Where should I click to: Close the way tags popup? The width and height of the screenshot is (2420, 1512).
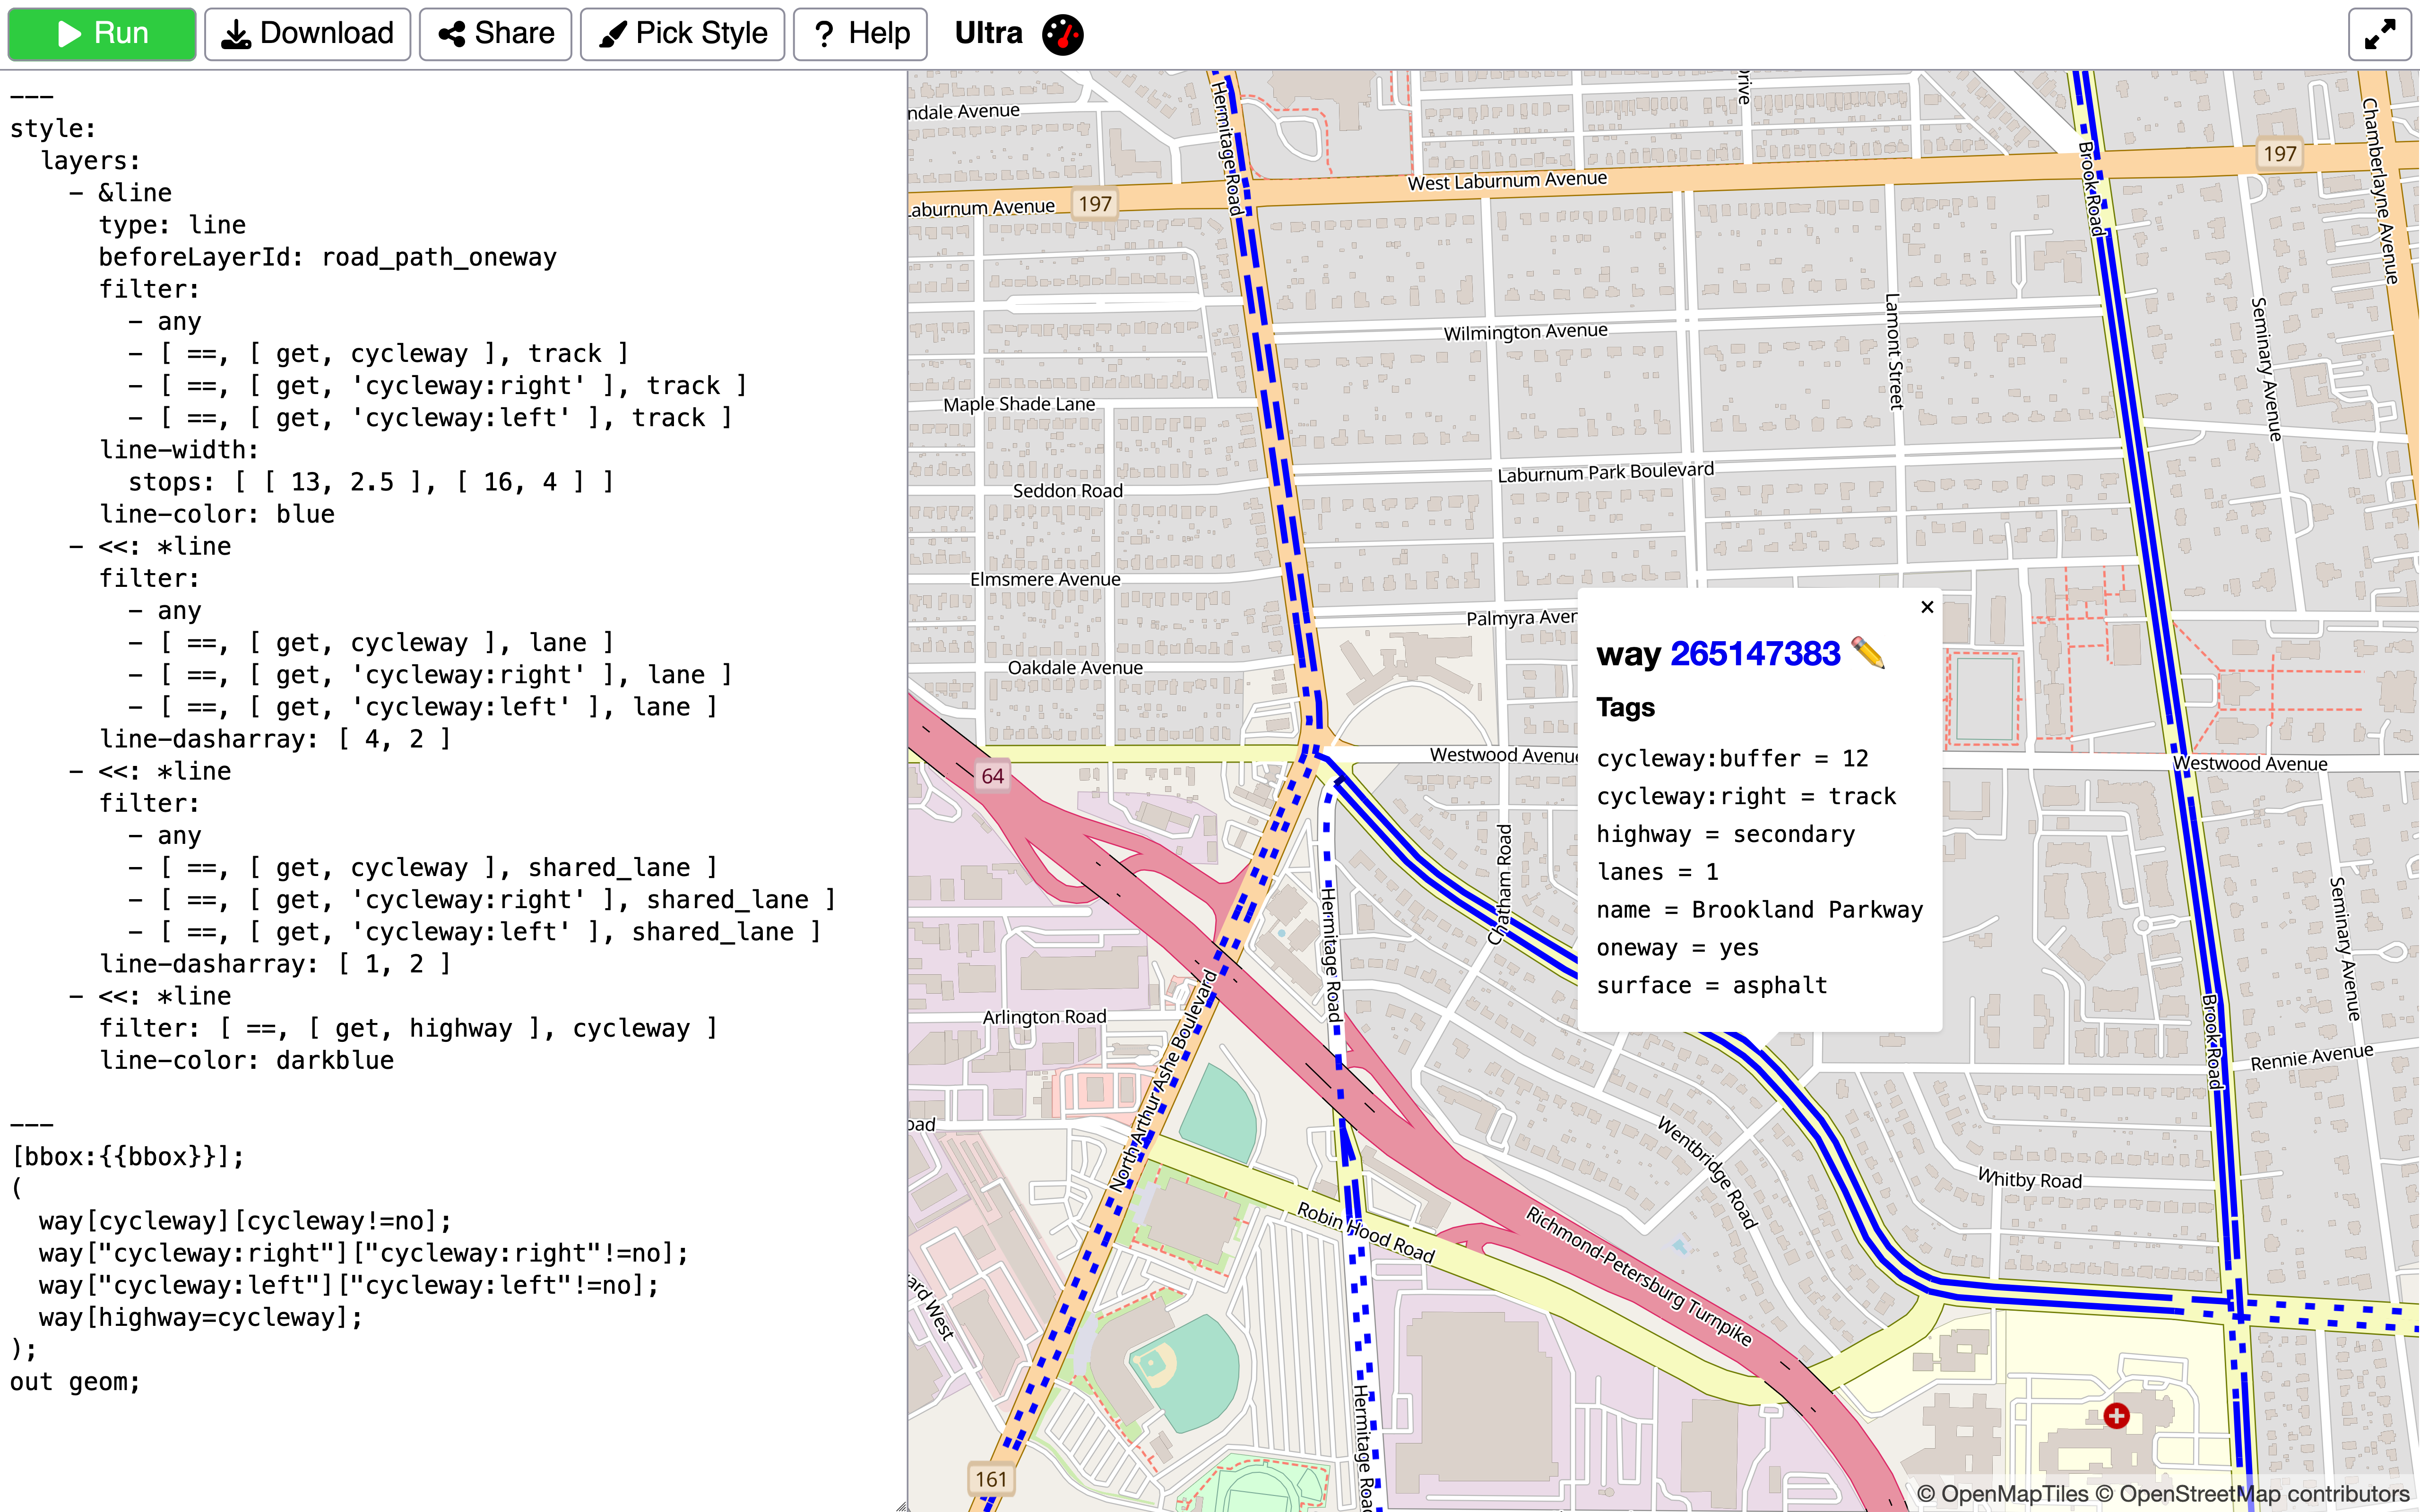(1927, 607)
